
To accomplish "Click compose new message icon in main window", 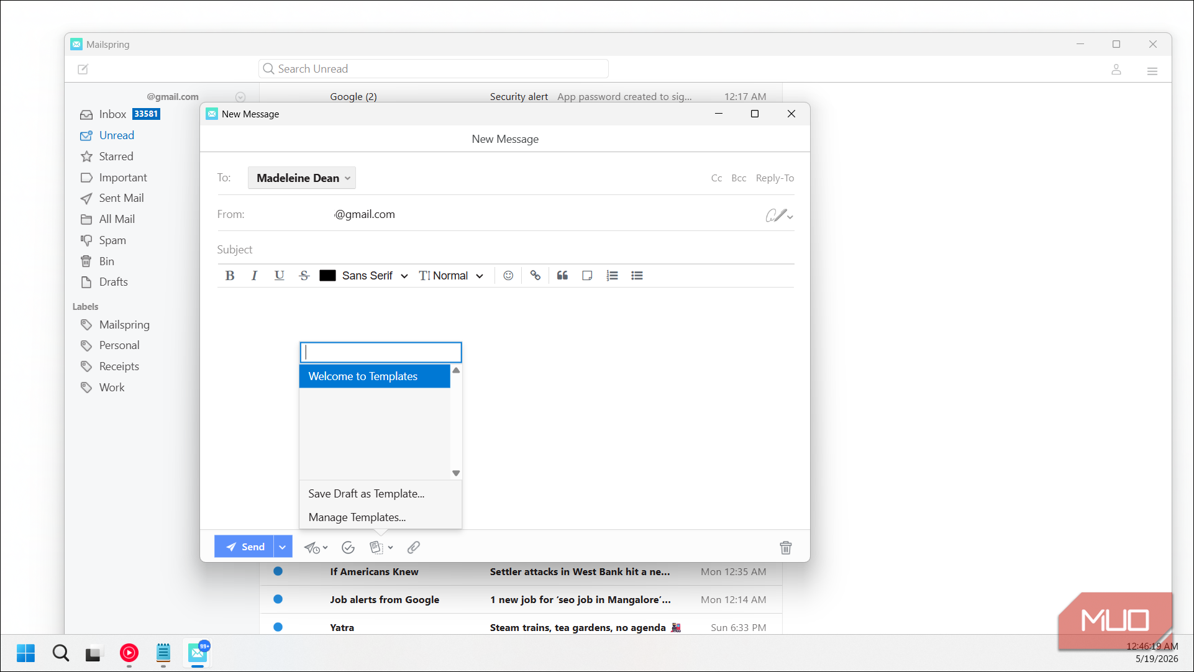I will click(83, 69).
